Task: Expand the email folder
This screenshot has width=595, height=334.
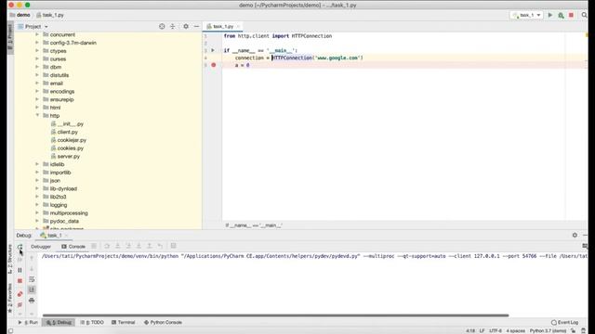Action: click(x=37, y=83)
